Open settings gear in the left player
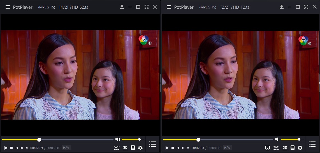The height and width of the screenshot is (153, 320). pyautogui.click(x=140, y=148)
